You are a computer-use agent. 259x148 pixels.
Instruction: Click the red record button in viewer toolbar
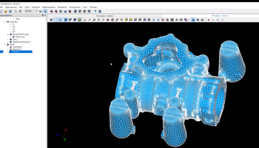209,20
